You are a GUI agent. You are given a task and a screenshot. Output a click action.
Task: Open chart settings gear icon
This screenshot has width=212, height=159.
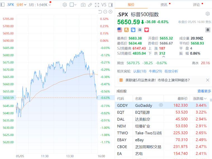tap(65, 5)
